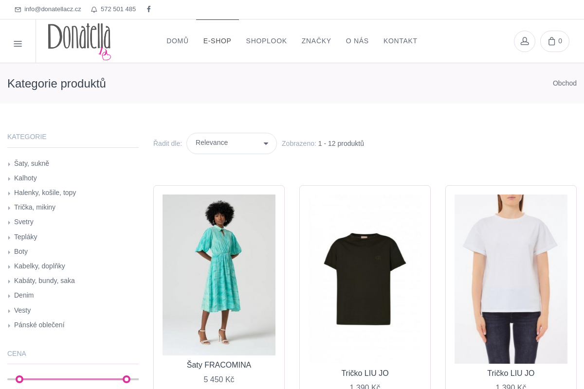Click the Donatella logo
Image resolution: width=584 pixels, height=389 pixels.
[x=79, y=41]
